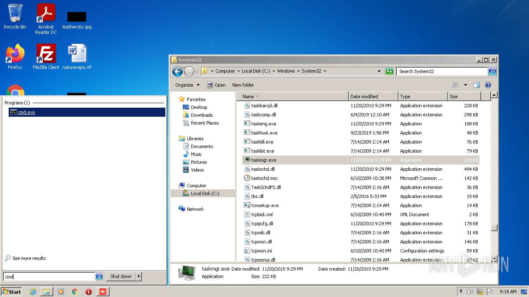Open address bar history dropdown
Image resolution: width=529 pixels, height=297 pixels.
point(379,71)
